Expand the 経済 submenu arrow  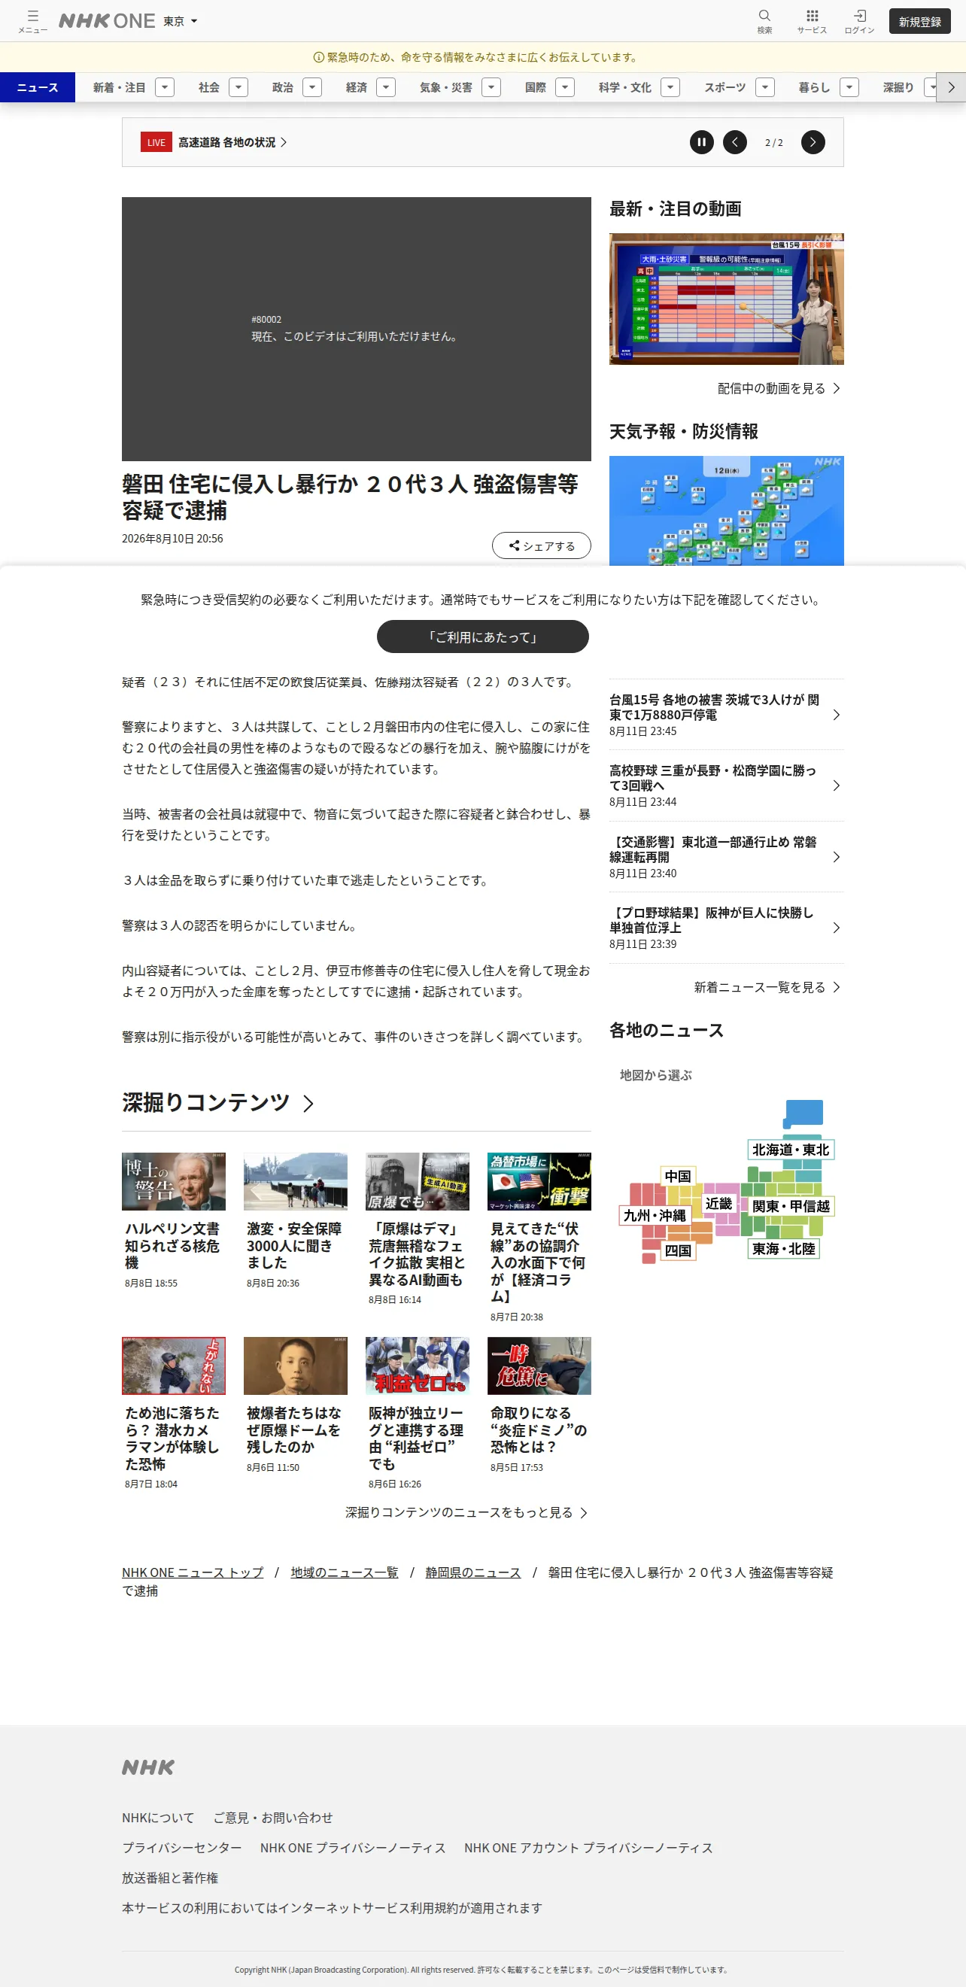click(386, 87)
